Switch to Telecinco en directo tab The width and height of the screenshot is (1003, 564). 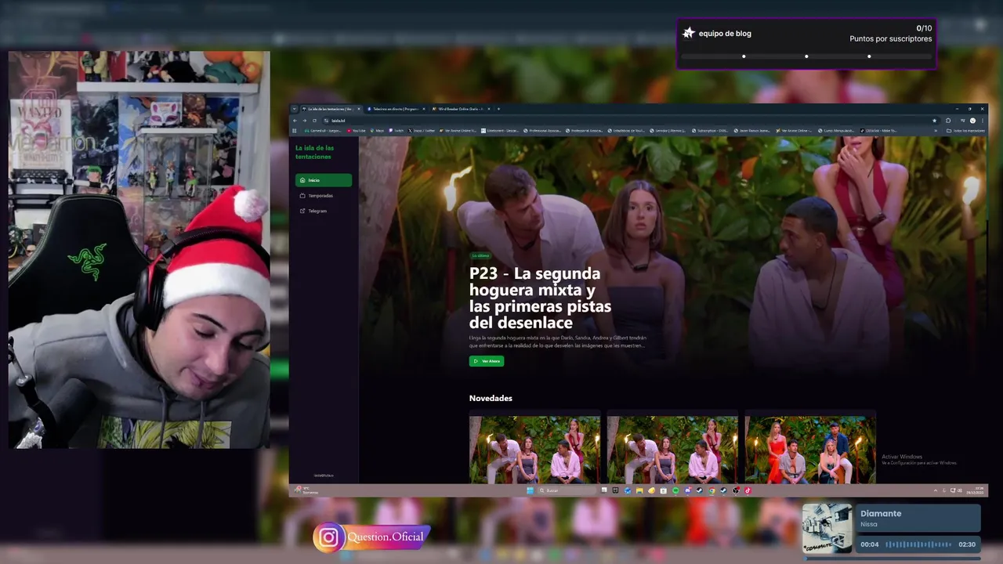(396, 109)
